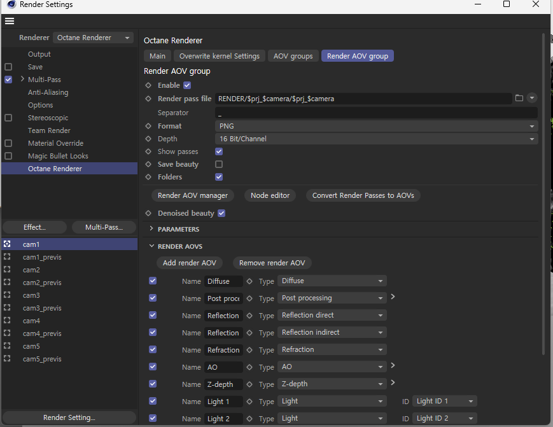This screenshot has height=427, width=553.
Task: Uncheck the Show passes checkbox
Action: [x=219, y=151]
